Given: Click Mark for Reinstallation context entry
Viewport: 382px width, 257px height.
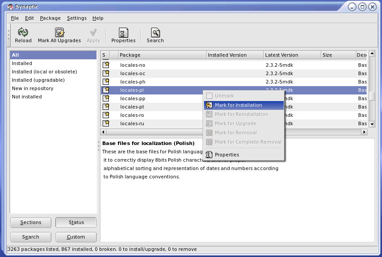Looking at the screenshot, I should point(244,114).
